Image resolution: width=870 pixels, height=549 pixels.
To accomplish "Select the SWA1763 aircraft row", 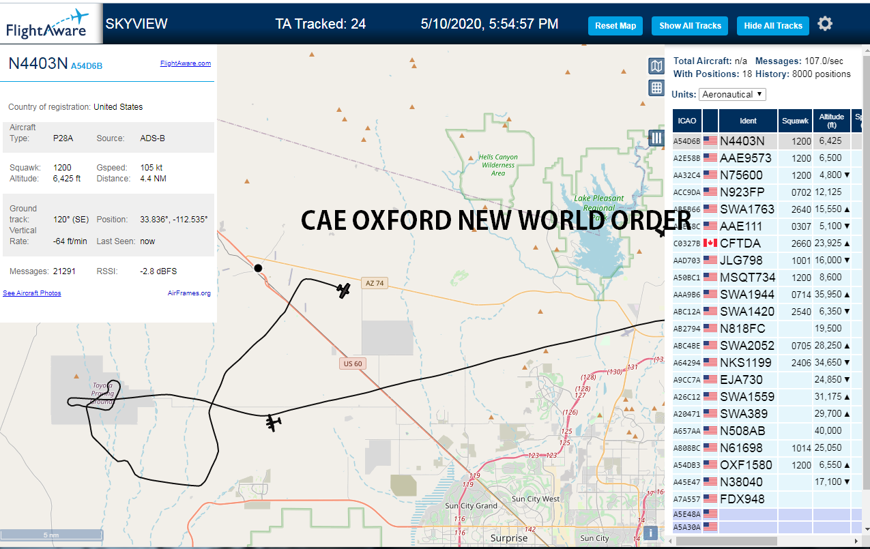I will (766, 209).
